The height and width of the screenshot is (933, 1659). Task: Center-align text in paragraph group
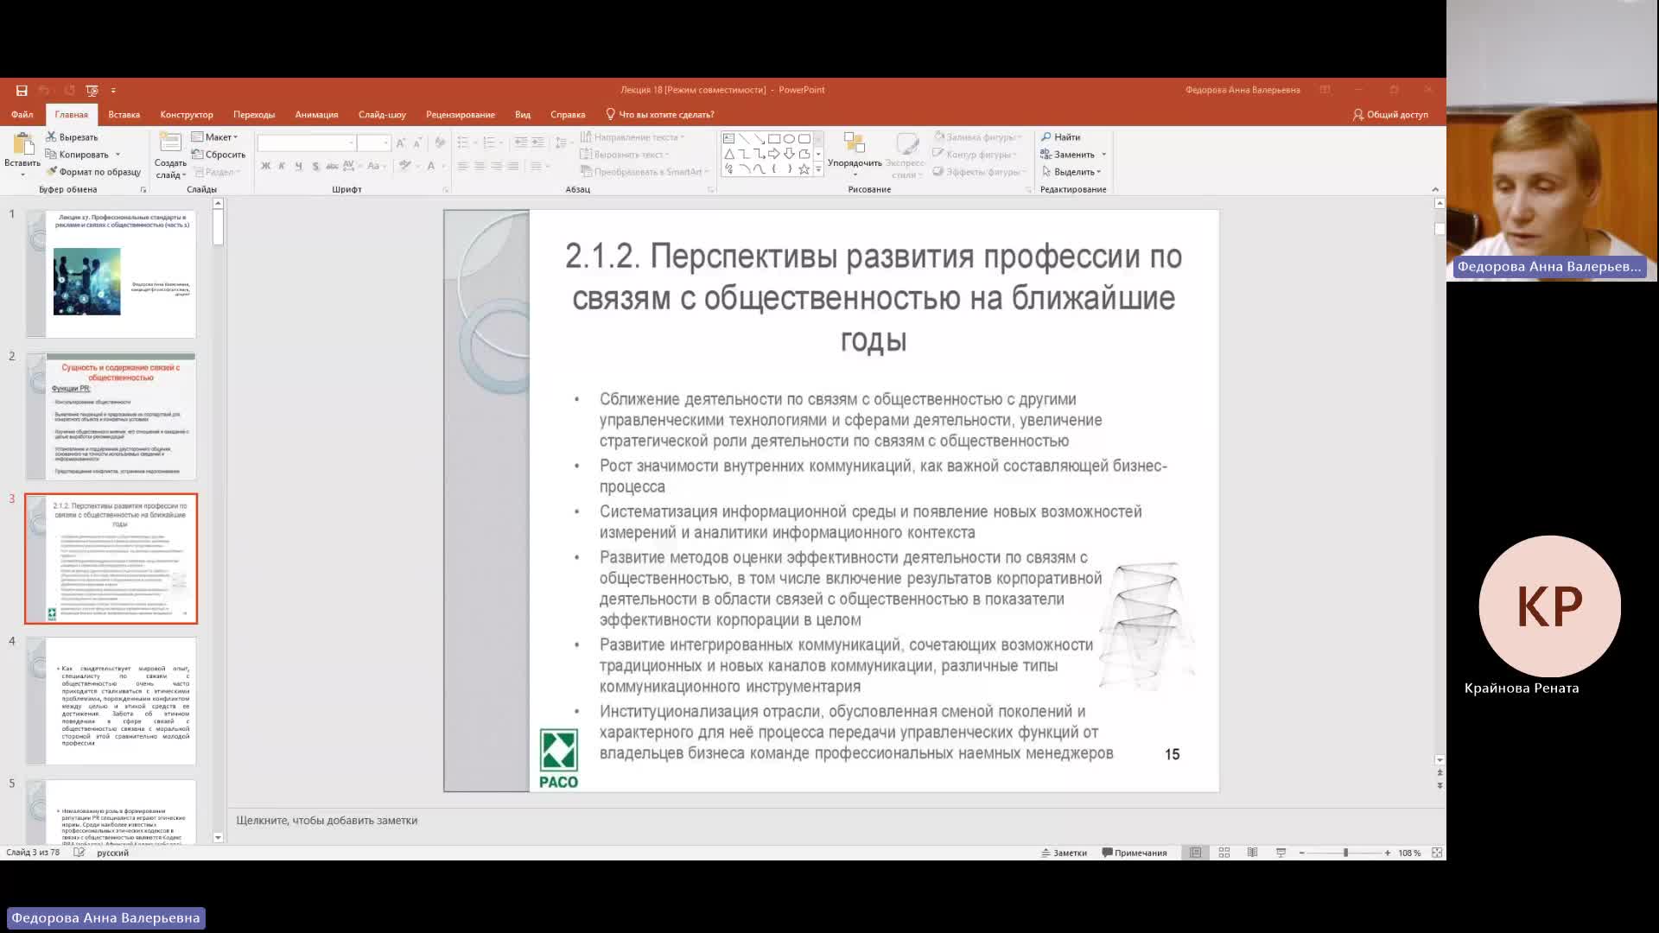coord(480,166)
